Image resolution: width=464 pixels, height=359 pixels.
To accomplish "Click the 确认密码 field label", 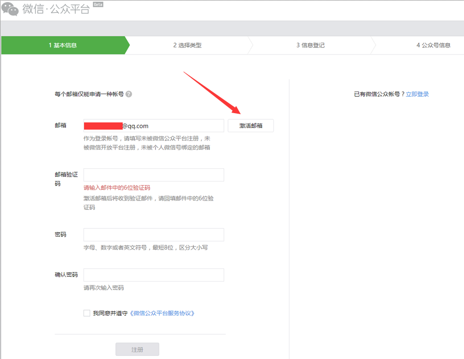I will coord(66,275).
